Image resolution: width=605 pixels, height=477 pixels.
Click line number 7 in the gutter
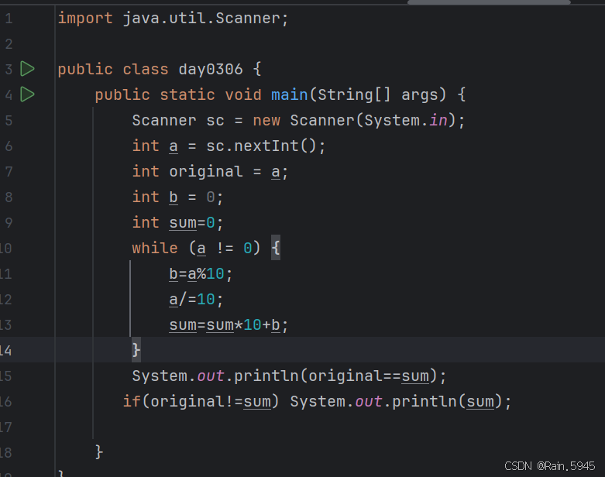[9, 172]
